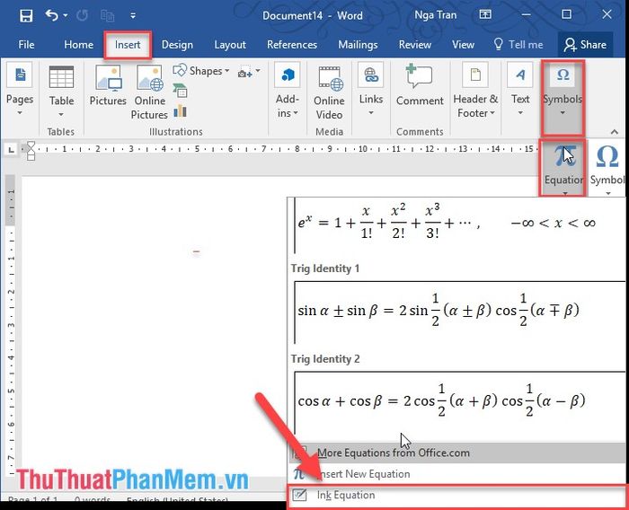This screenshot has width=629, height=510.
Task: Open the Symbol omega dropdown
Action: click(607, 169)
